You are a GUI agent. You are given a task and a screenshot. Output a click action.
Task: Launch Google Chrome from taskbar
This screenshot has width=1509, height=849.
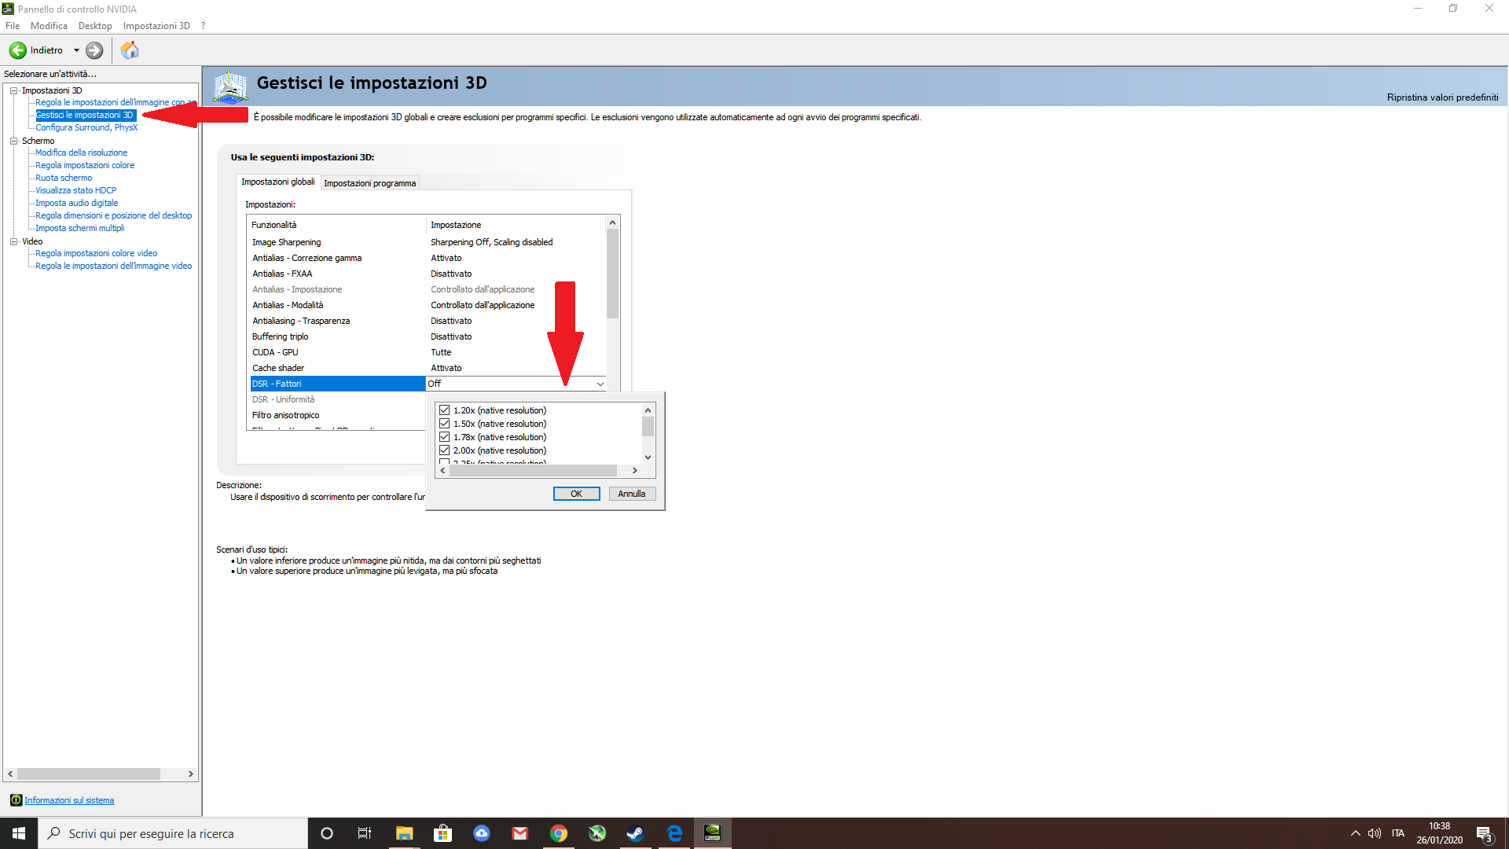[558, 833]
